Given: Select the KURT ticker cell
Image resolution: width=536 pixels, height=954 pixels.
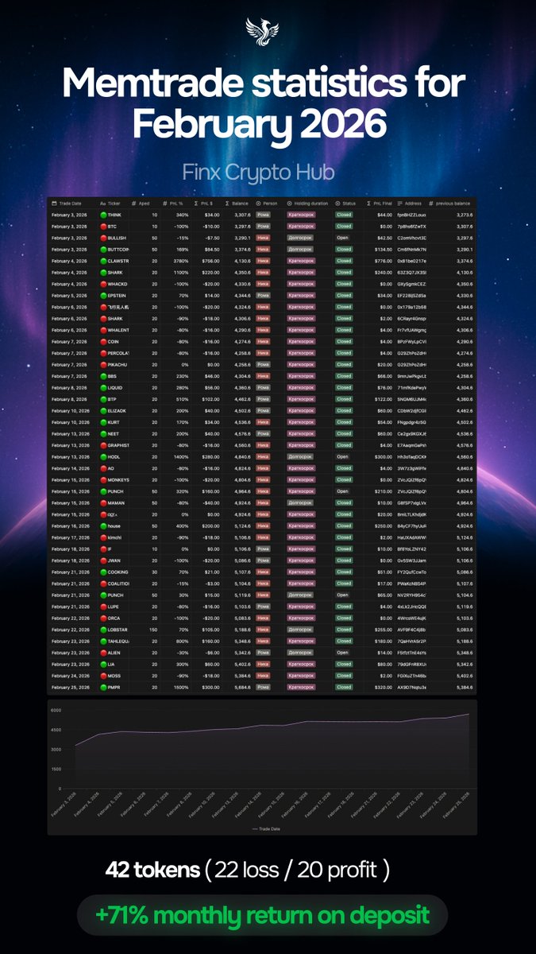Looking at the screenshot, I should [x=113, y=422].
